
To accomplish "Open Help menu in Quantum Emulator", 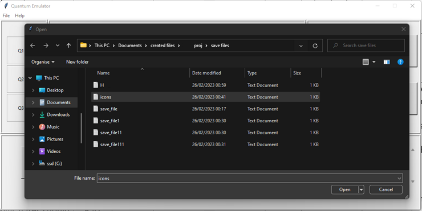I will (19, 15).
